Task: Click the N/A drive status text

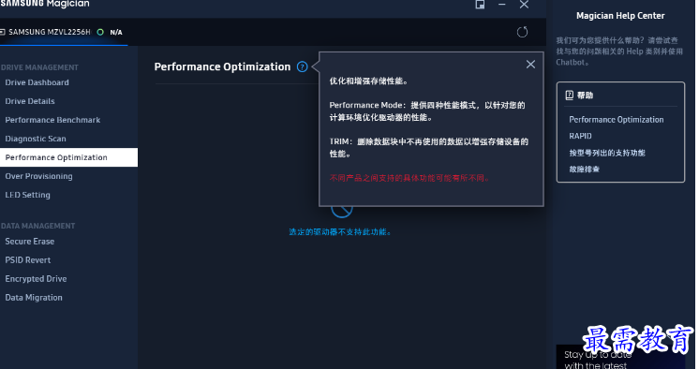Action: pyautogui.click(x=116, y=32)
